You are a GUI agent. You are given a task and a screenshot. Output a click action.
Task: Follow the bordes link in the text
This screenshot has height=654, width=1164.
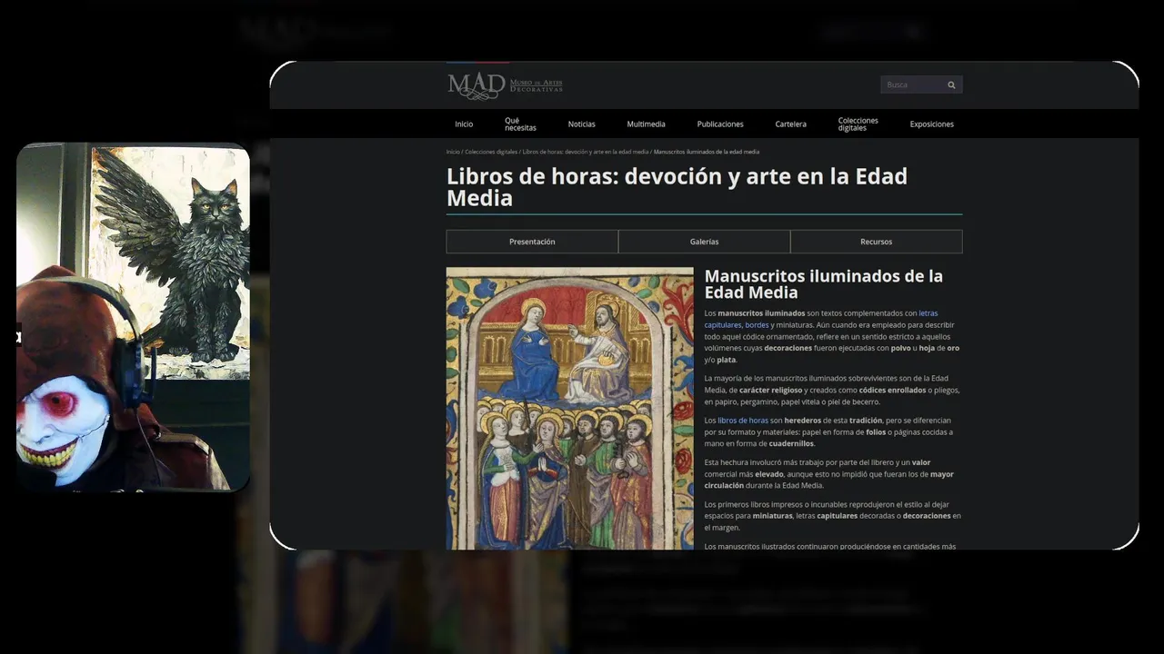click(757, 325)
